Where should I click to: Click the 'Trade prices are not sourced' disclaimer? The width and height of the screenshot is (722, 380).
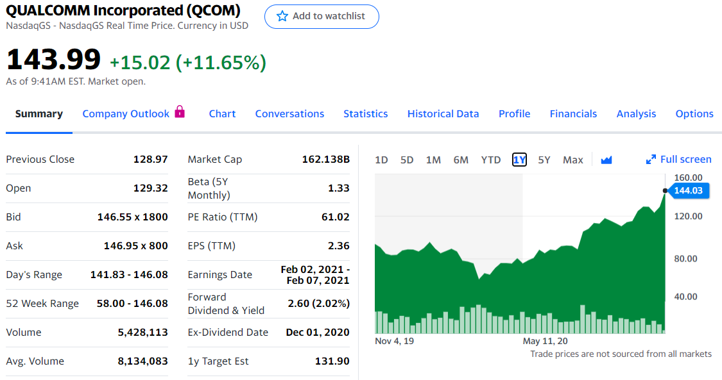621,354
